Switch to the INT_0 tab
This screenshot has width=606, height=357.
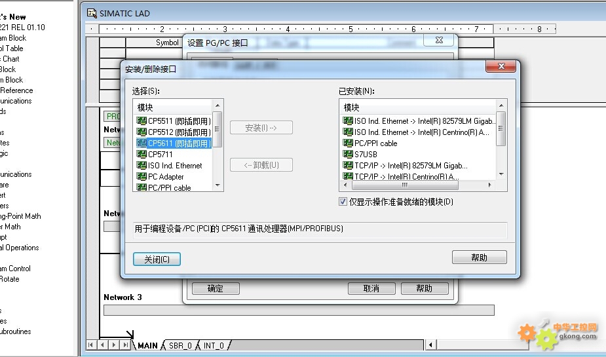pos(214,345)
